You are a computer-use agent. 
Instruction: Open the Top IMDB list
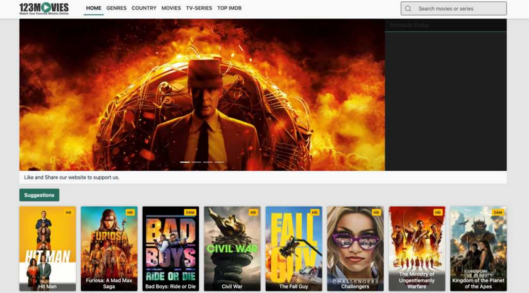tap(229, 9)
